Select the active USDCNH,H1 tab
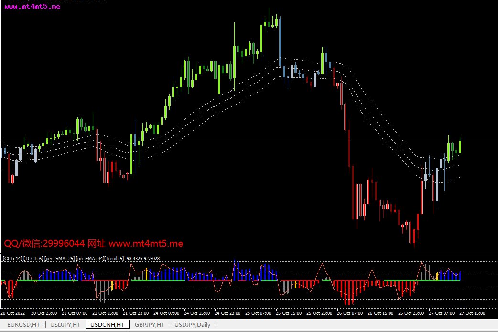The image size is (498, 333). tap(107, 325)
